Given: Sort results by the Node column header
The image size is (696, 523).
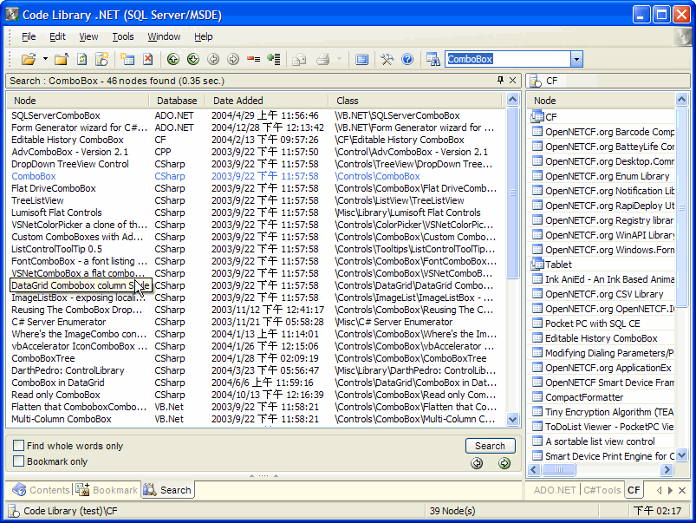Looking at the screenshot, I should (x=78, y=101).
